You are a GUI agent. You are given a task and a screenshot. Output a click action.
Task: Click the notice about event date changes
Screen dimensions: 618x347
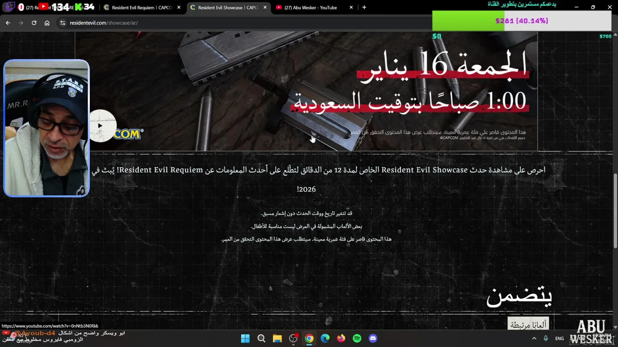click(x=307, y=213)
